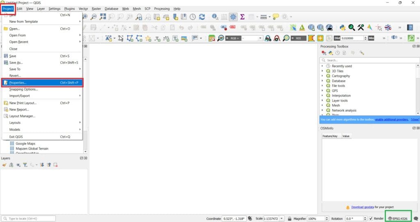Expand the Database toolbox group
The width and height of the screenshot is (420, 222).
point(322,81)
